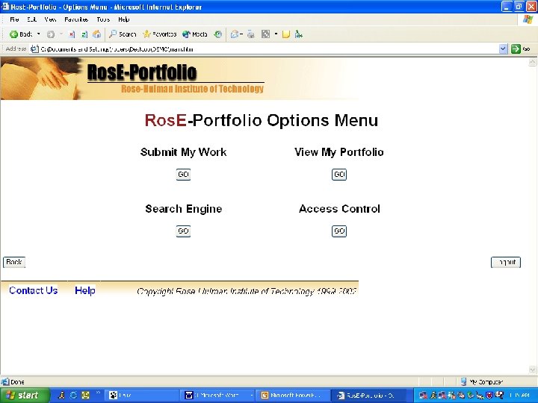Image resolution: width=538 pixels, height=403 pixels.
Task: Open the History icon in toolbar
Action: (x=218, y=34)
